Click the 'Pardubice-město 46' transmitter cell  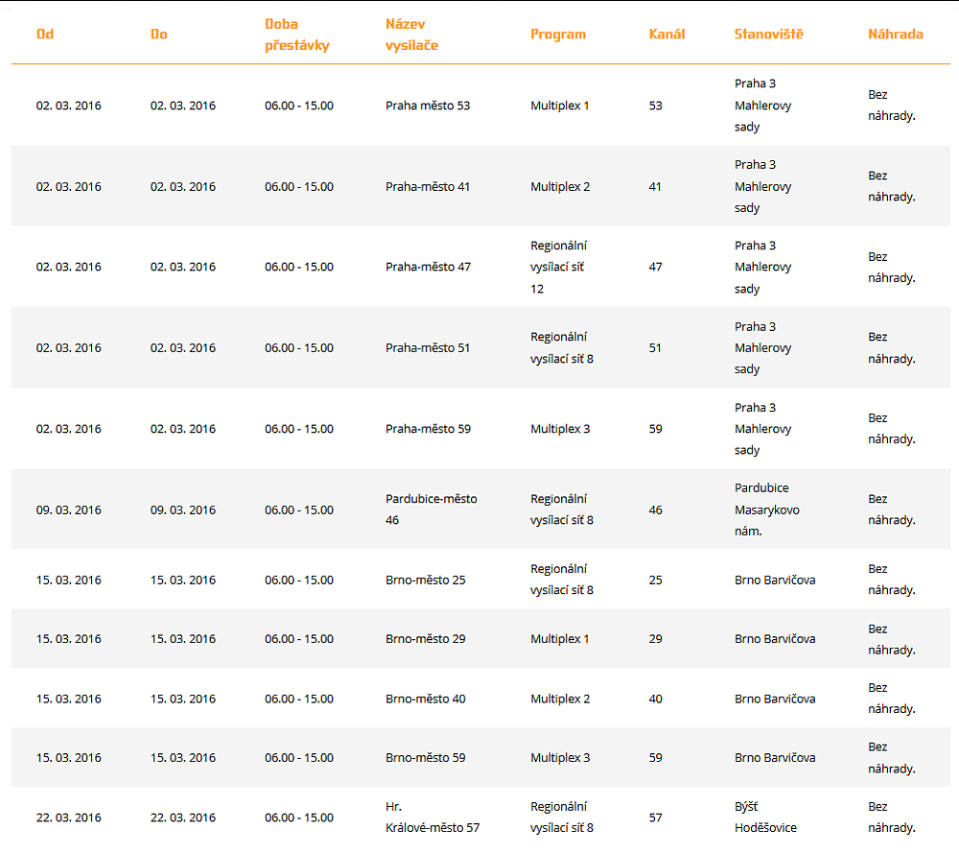[x=431, y=509]
